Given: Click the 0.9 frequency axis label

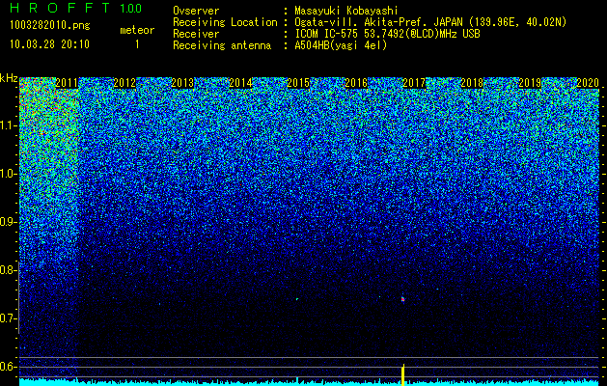Looking at the screenshot, I should click(x=9, y=222).
